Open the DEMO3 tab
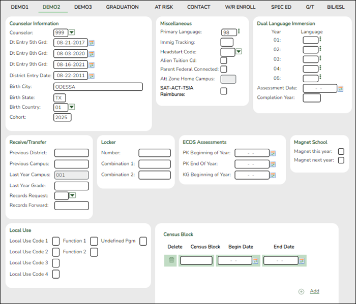 (83, 7)
